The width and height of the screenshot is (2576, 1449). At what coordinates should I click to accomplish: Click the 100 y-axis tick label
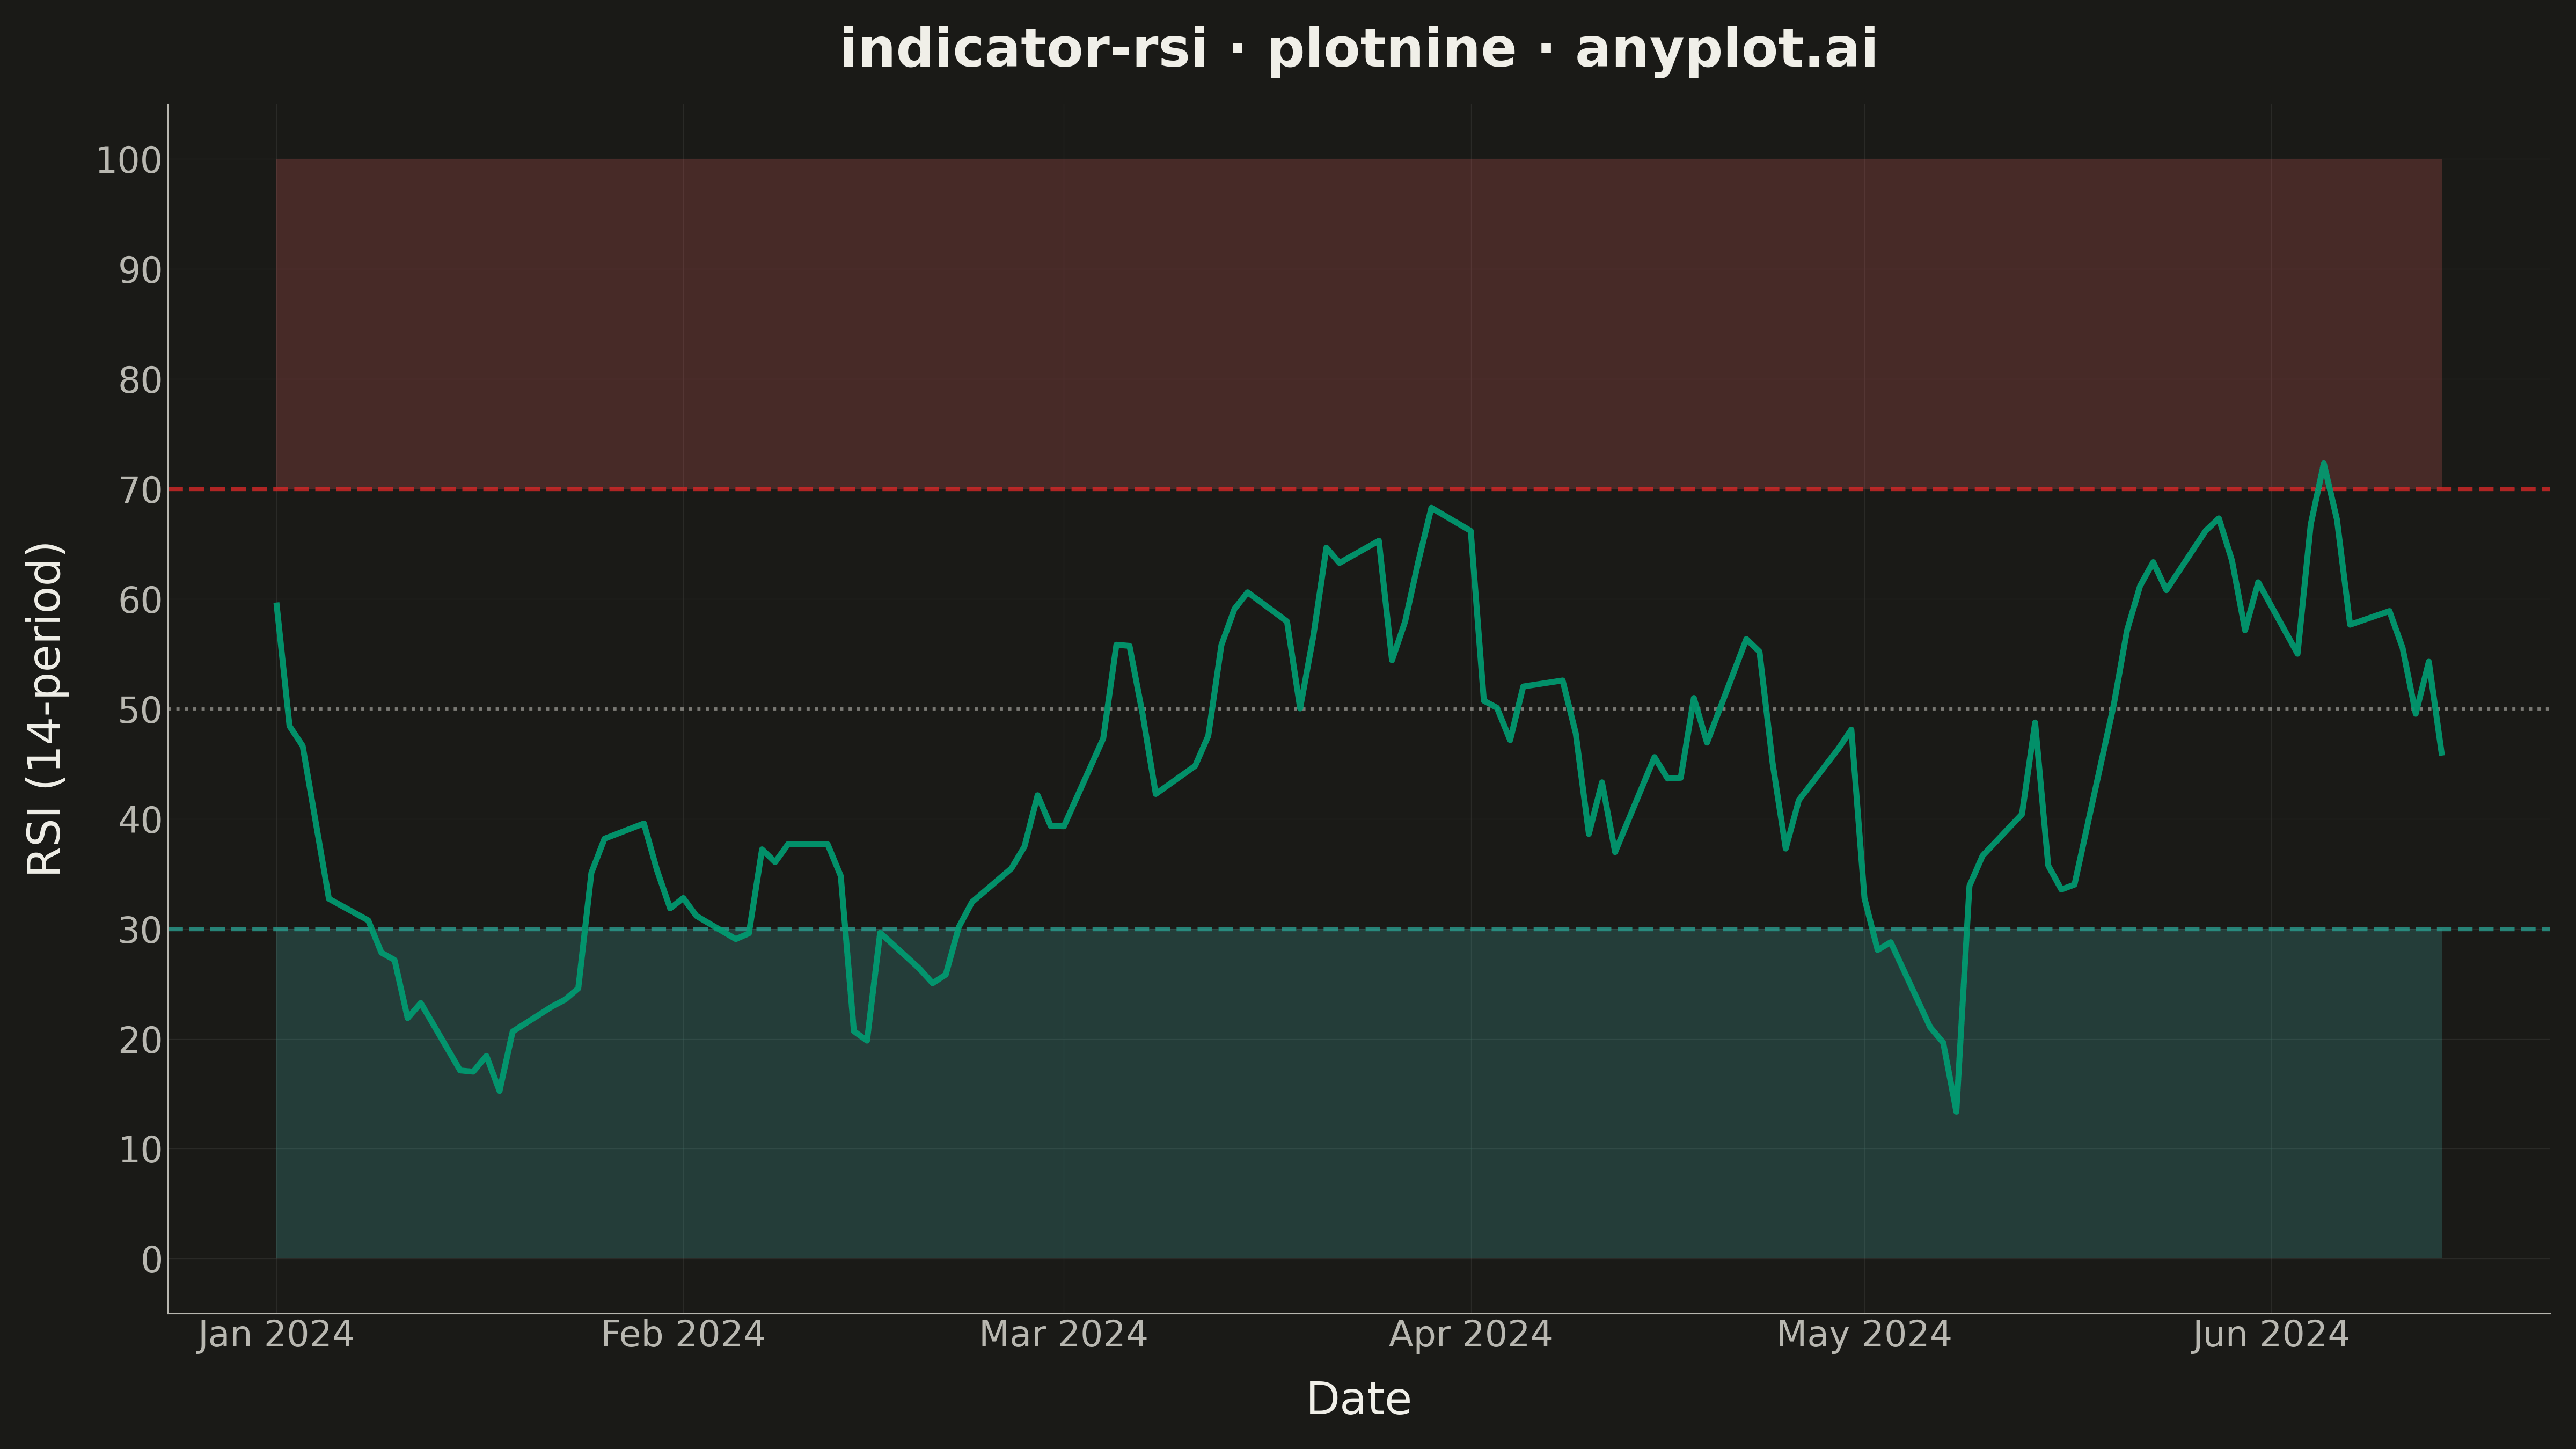tap(129, 160)
